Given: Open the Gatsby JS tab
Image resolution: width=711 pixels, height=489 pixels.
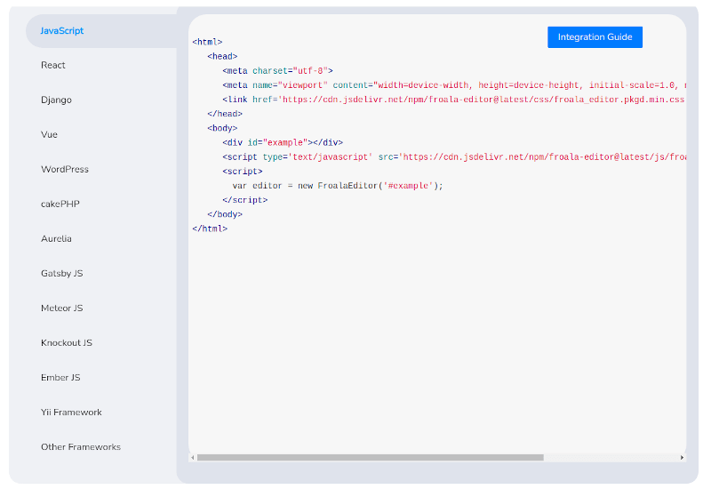Looking at the screenshot, I should pos(61,273).
